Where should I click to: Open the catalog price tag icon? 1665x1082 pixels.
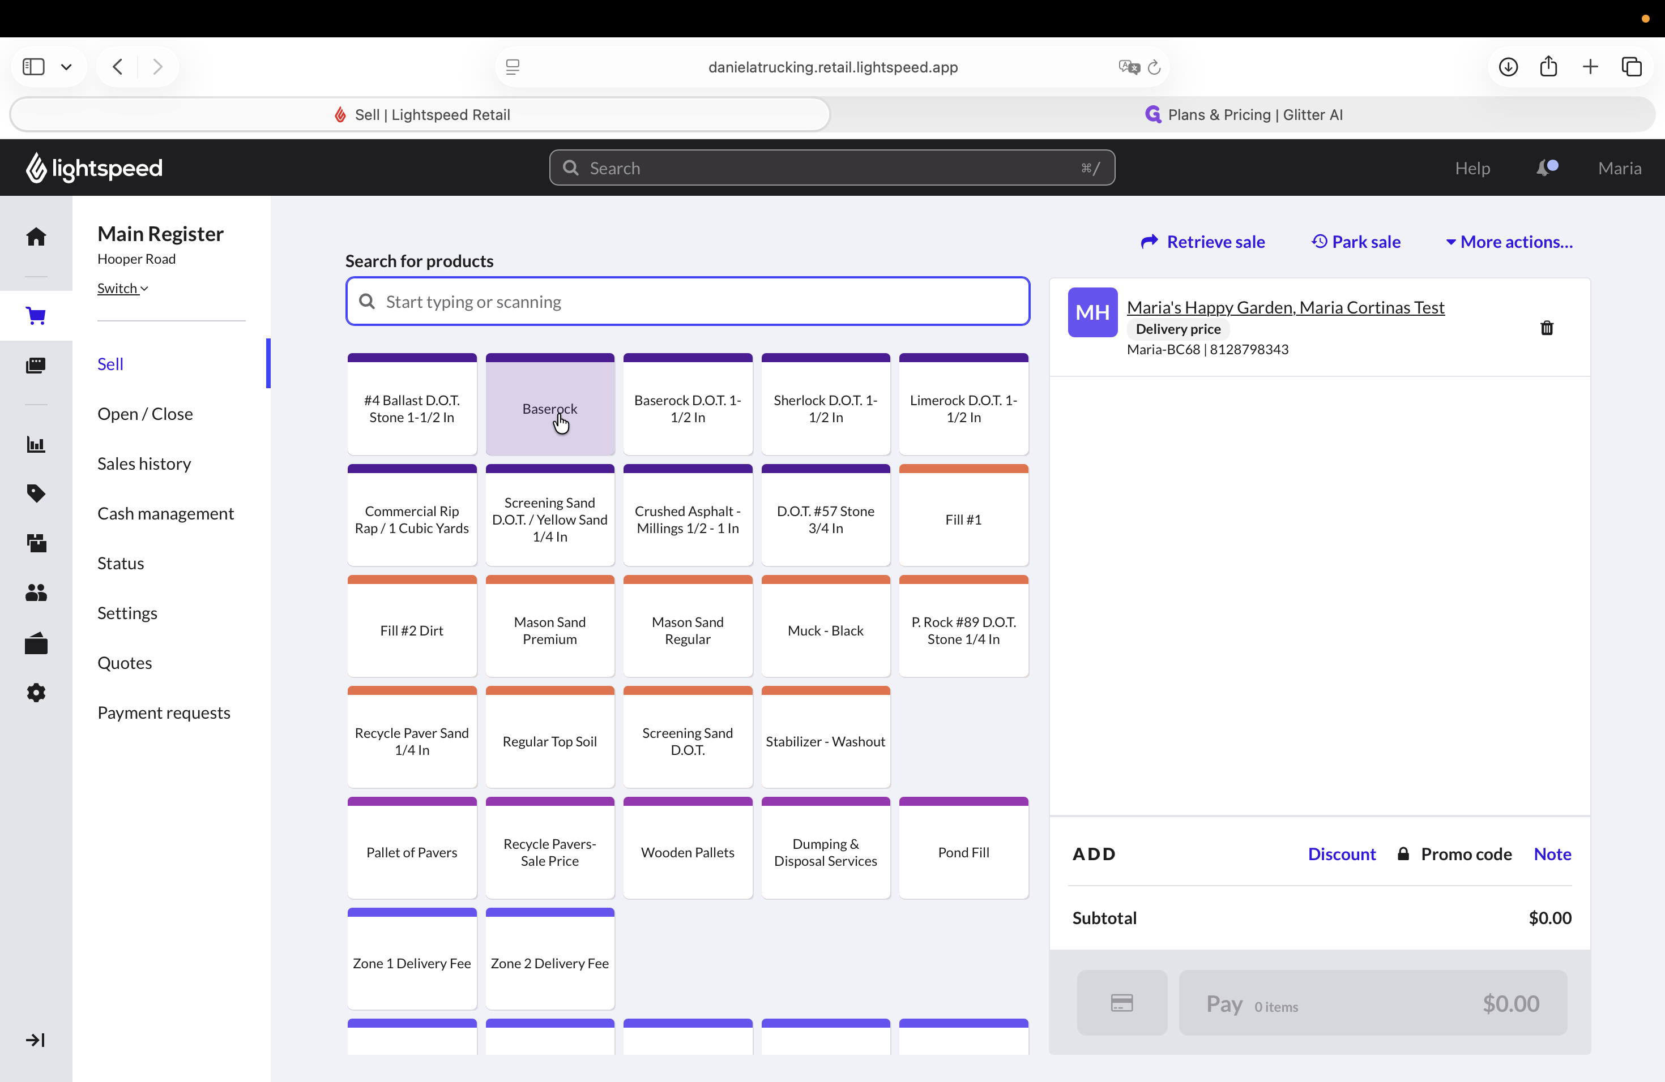pyautogui.click(x=36, y=493)
